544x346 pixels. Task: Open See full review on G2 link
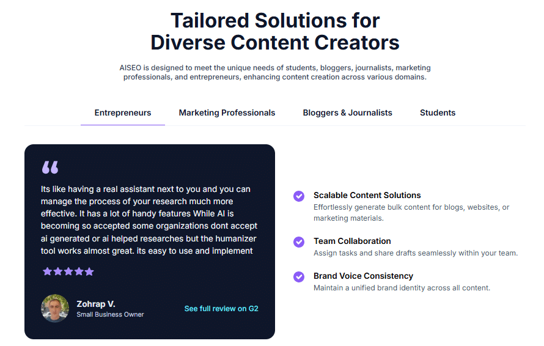(221, 309)
